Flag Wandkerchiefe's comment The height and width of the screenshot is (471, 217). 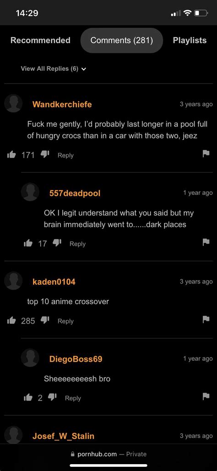point(206,154)
